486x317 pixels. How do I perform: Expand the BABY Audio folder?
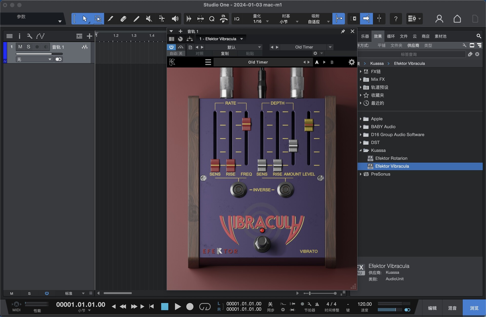pyautogui.click(x=360, y=127)
